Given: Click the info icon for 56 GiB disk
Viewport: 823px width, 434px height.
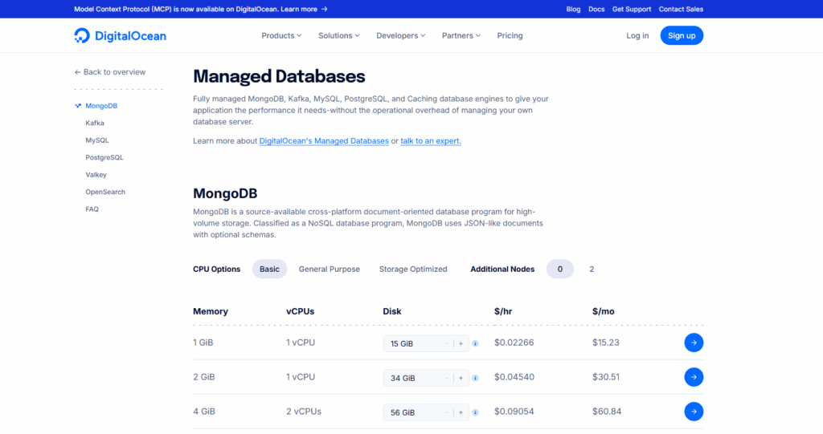Looking at the screenshot, I should point(475,412).
